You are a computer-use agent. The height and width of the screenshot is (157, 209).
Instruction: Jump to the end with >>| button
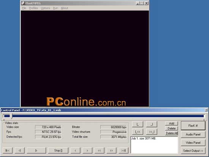(123, 151)
